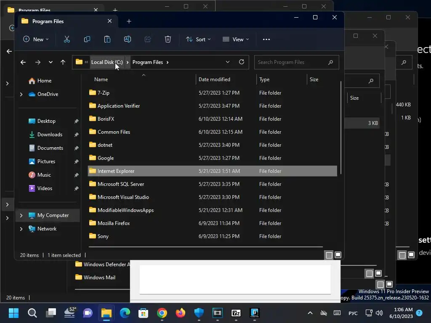
Task: Click Program Files breadcrumb segment
Action: pyautogui.click(x=148, y=62)
